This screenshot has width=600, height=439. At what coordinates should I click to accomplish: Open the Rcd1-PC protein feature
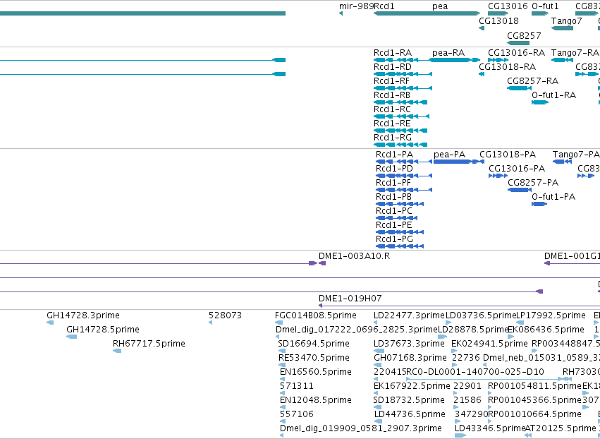click(397, 218)
